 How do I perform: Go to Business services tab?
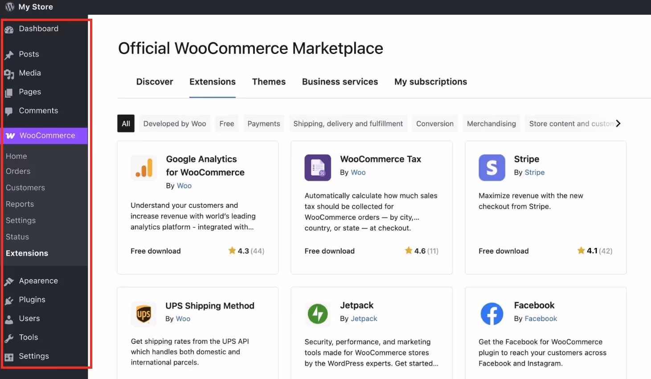point(340,82)
